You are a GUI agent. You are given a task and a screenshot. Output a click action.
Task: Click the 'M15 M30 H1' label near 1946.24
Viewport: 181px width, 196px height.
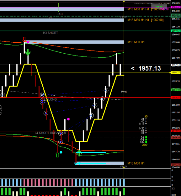click(x=136, y=163)
